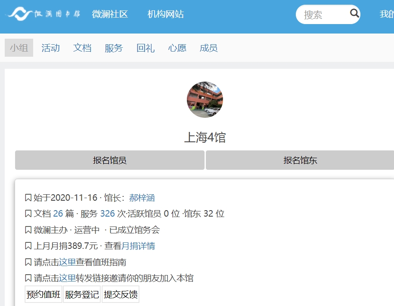Click the 提交反馈 button
Viewport: 394px width, 306px height.
[121, 294]
